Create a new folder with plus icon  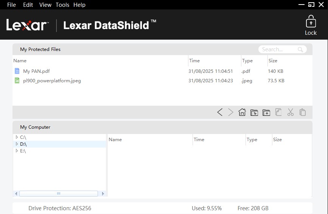pos(266,112)
